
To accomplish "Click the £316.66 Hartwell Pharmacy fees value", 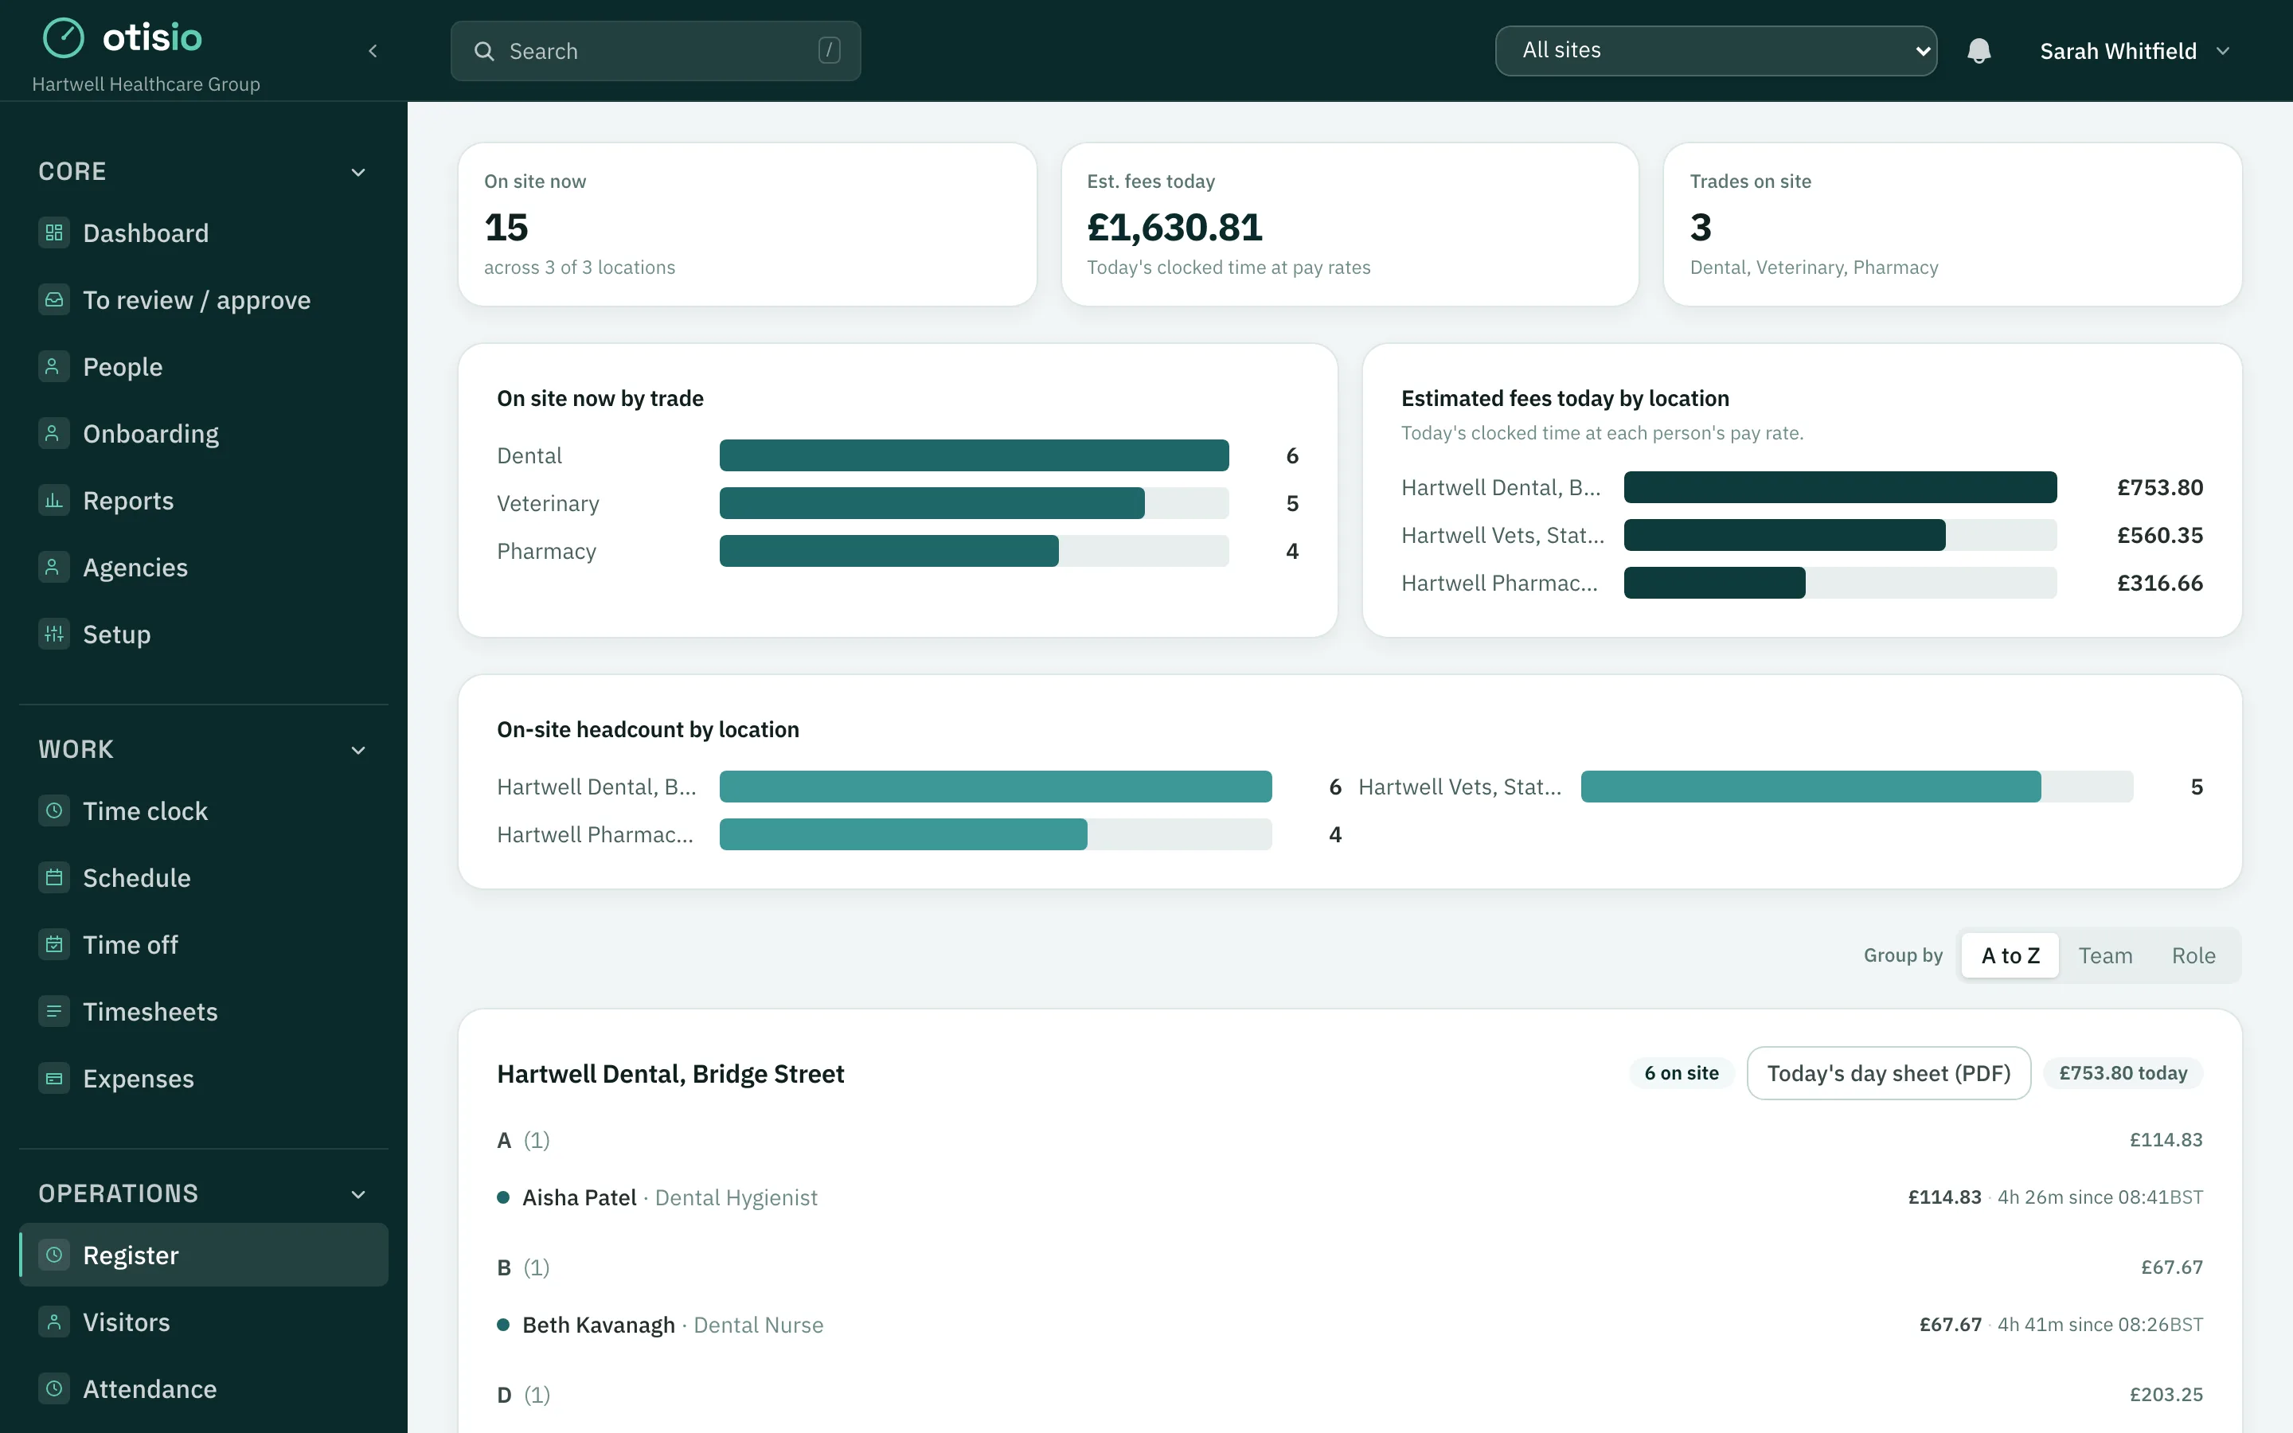I will [2159, 583].
